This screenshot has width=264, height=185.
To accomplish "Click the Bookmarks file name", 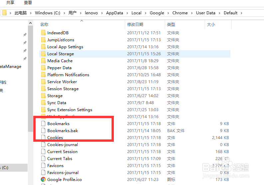I will tap(58, 123).
